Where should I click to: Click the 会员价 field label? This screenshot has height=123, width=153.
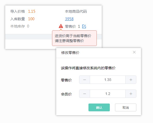66,94
